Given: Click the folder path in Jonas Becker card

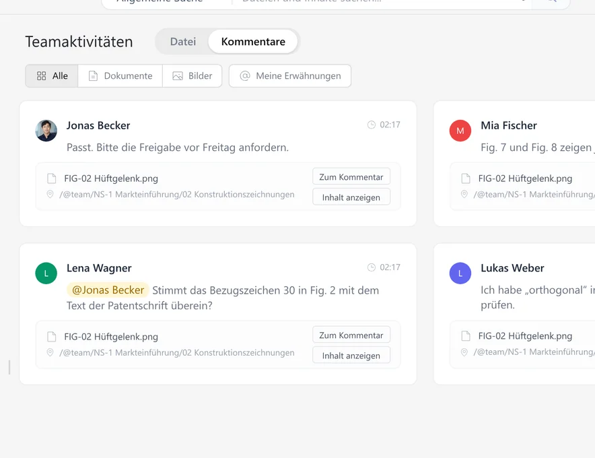Looking at the screenshot, I should (x=177, y=195).
